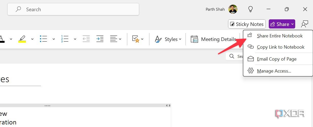
Task: Expand font color dropdown arrow
Action: click(x=11, y=39)
